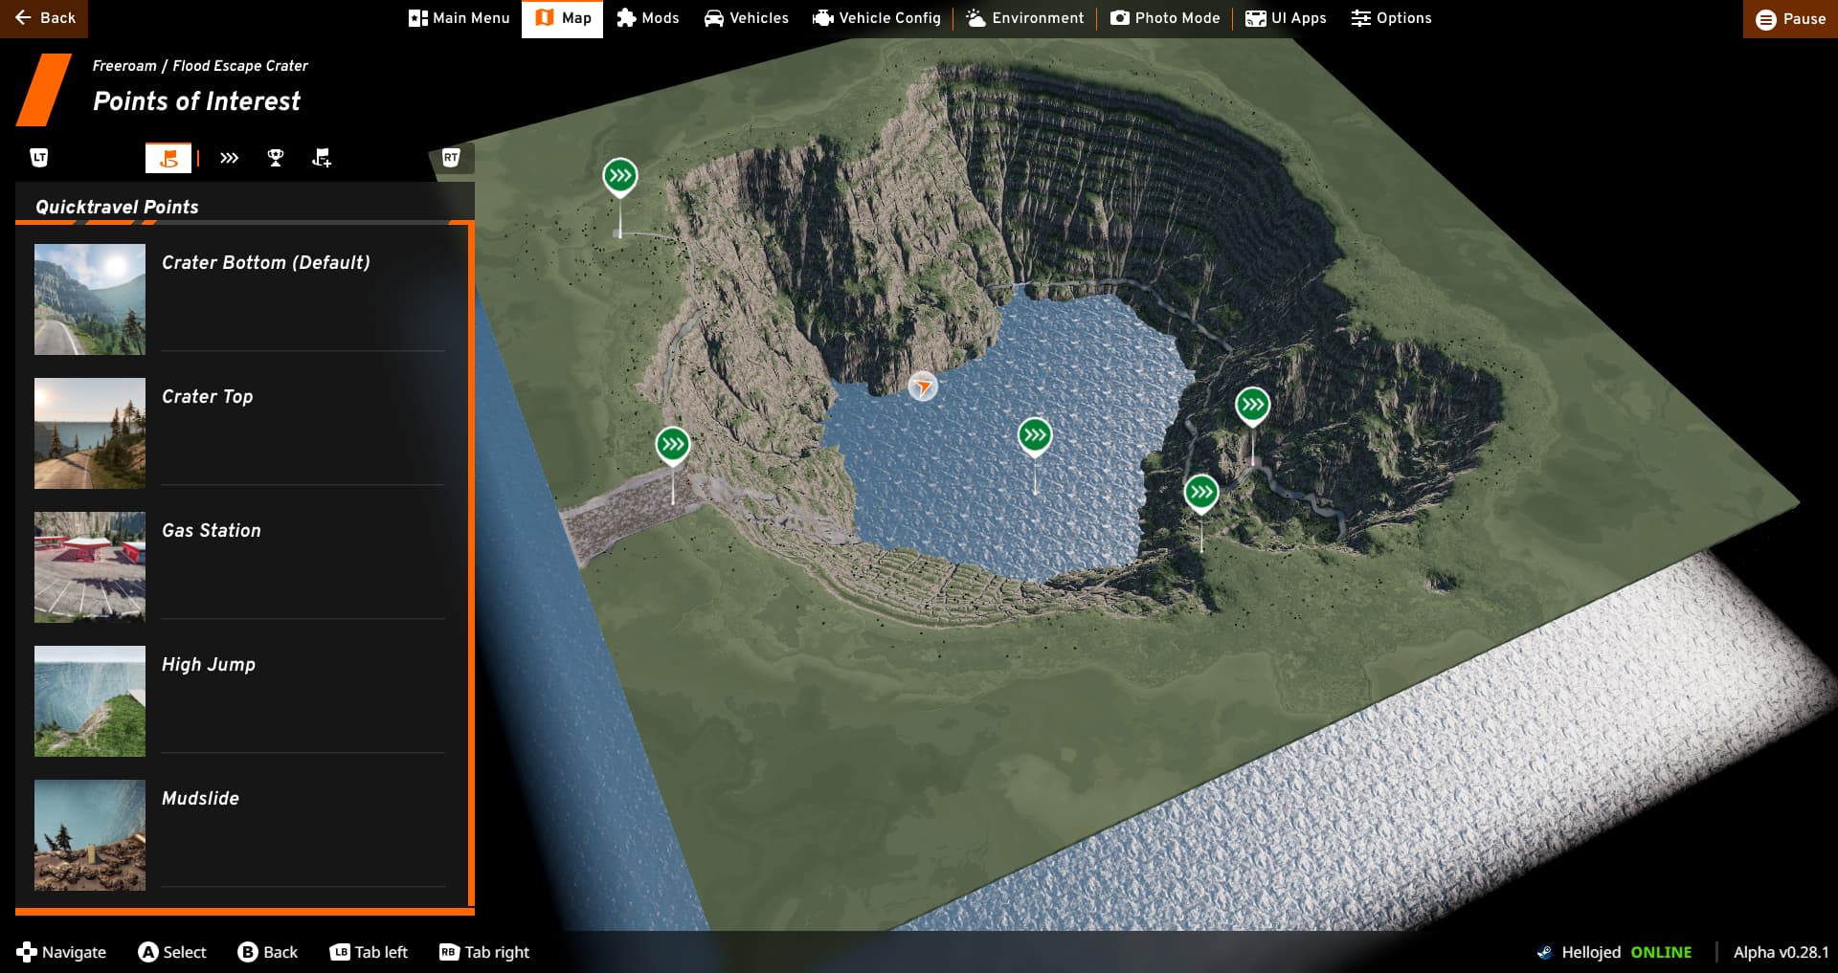This screenshot has height=973, width=1838.
Task: Click the orange player position arrow
Action: (923, 387)
